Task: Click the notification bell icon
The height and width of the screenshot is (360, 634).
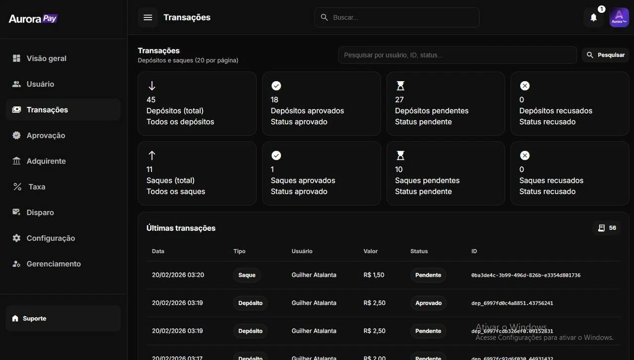Action: (x=593, y=17)
